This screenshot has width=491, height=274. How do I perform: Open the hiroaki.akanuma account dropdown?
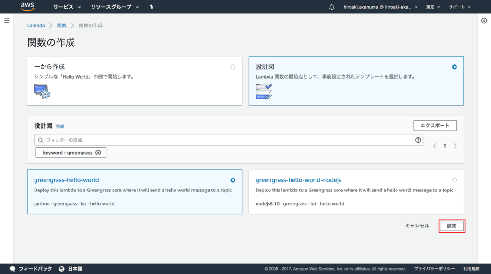coord(380,7)
